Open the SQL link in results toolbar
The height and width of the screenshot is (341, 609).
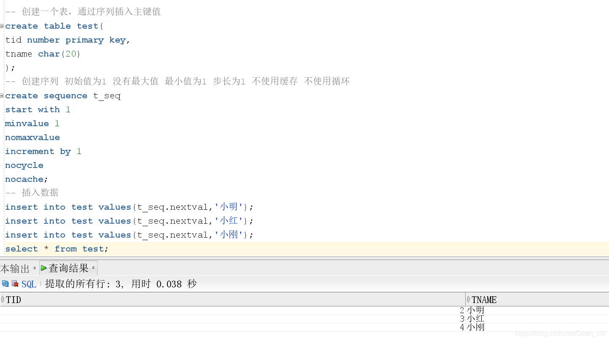tap(29, 284)
